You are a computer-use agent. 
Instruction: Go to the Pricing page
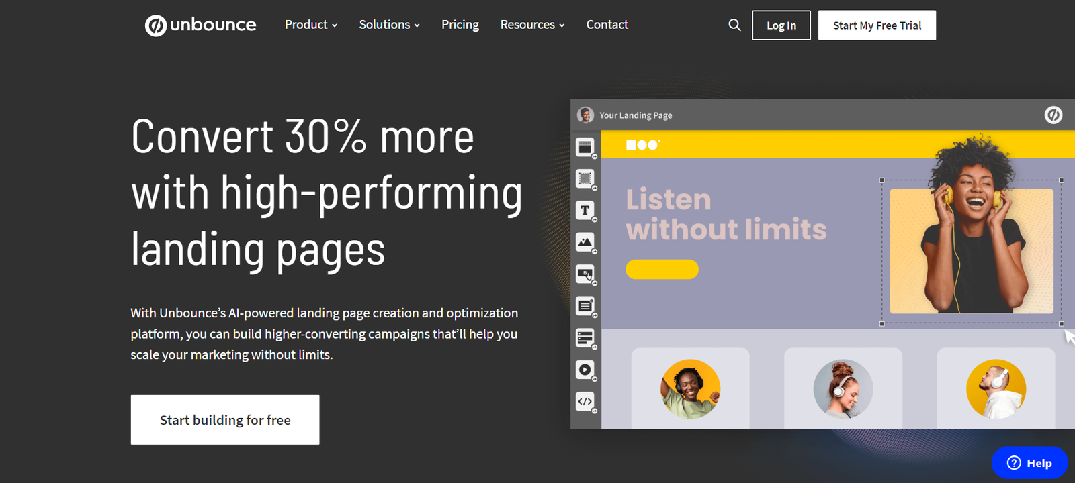pyautogui.click(x=460, y=25)
